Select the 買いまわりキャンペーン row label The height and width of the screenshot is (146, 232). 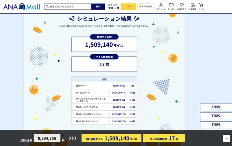(x=87, y=121)
